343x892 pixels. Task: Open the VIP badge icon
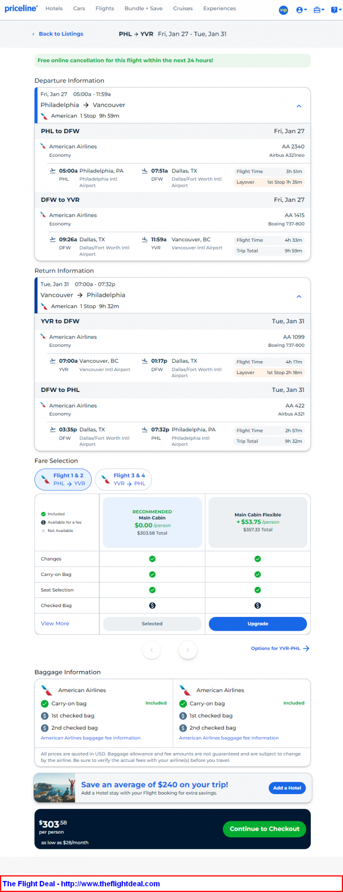click(283, 10)
